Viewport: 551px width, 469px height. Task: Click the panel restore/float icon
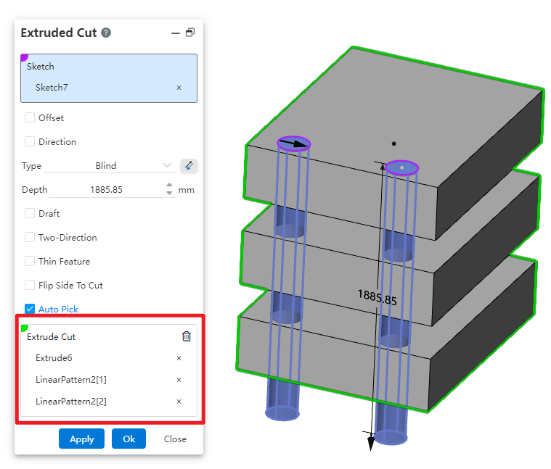pyautogui.click(x=190, y=33)
